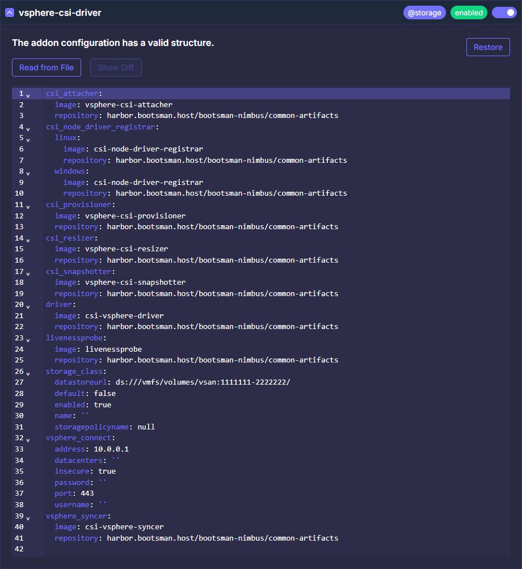Click the enabled status badge

(469, 12)
